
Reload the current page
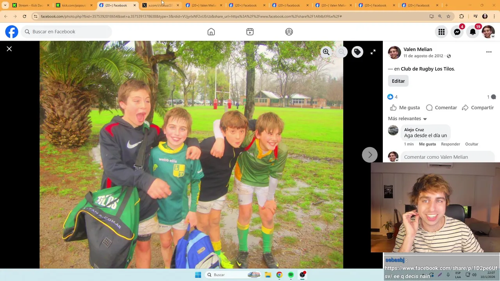(x=24, y=16)
